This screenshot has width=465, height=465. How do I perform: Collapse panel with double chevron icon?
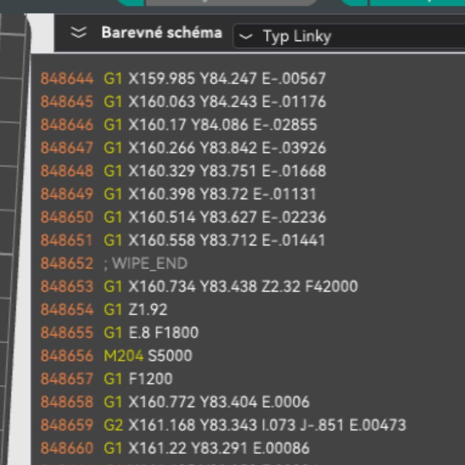(x=79, y=32)
